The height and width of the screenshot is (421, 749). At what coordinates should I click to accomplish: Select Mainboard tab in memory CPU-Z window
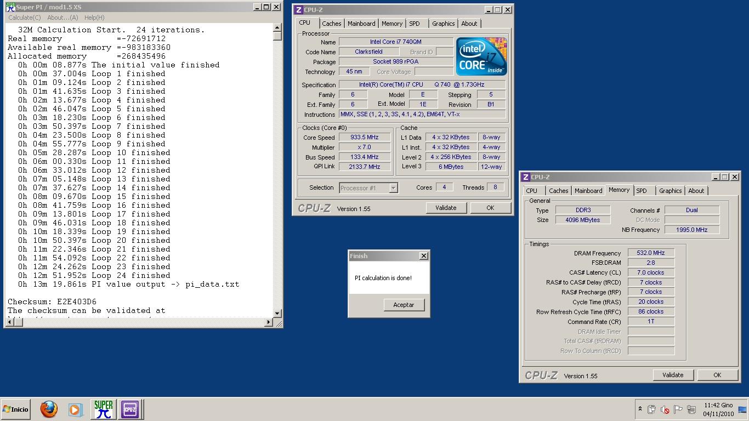(x=588, y=191)
